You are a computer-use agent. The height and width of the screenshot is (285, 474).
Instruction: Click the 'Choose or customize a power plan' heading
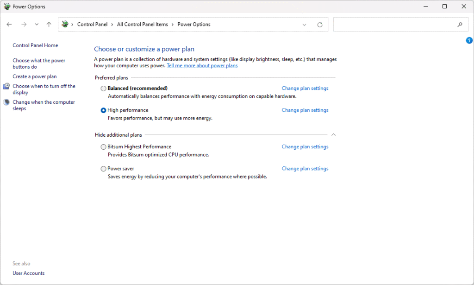tap(144, 49)
